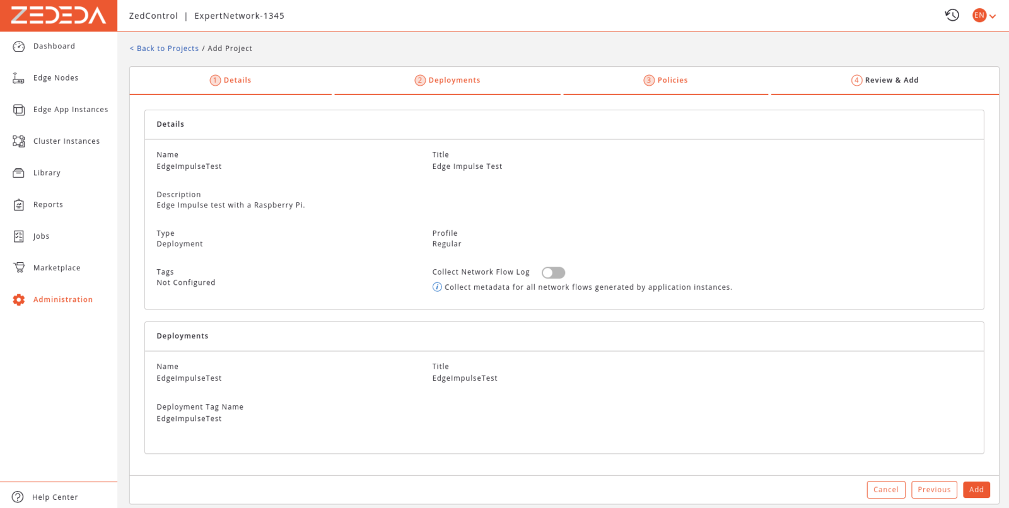Click the Library icon
The image size is (1009, 508).
point(19,173)
